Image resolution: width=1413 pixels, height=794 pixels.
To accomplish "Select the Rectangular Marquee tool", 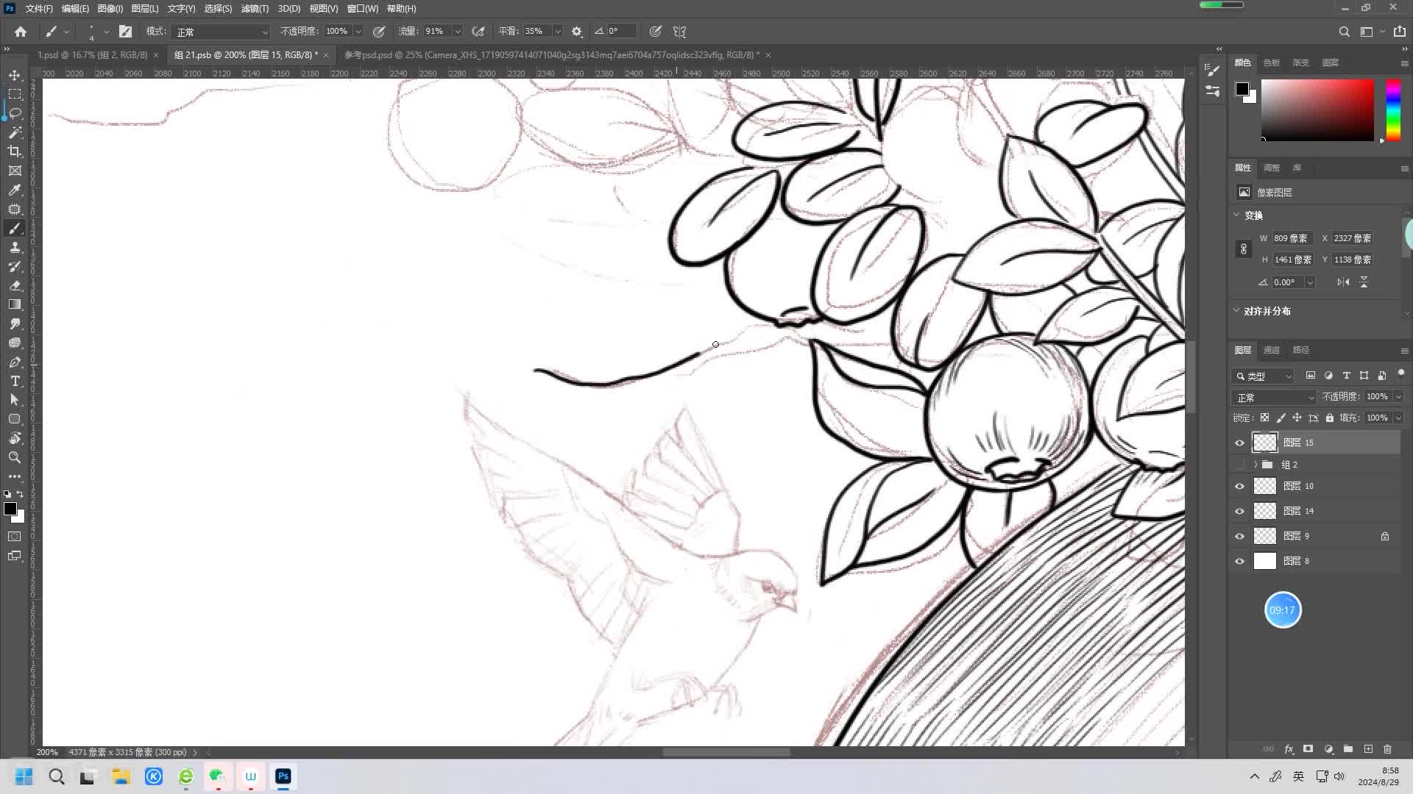I will click(15, 94).
